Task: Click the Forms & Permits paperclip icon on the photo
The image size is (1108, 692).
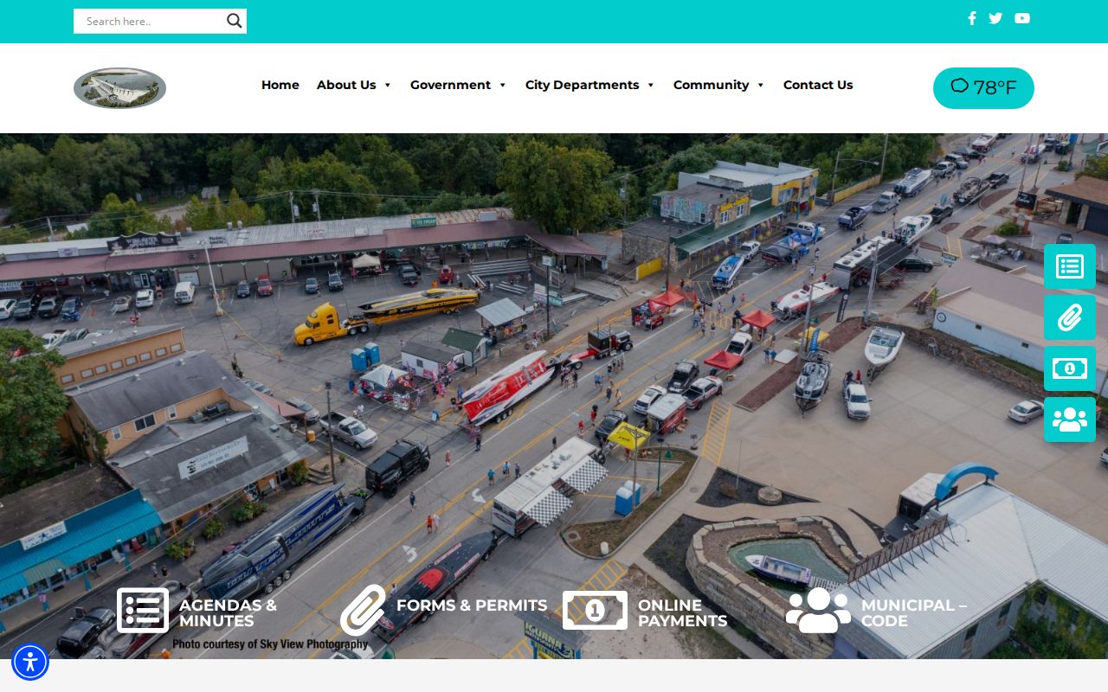Action: [363, 609]
